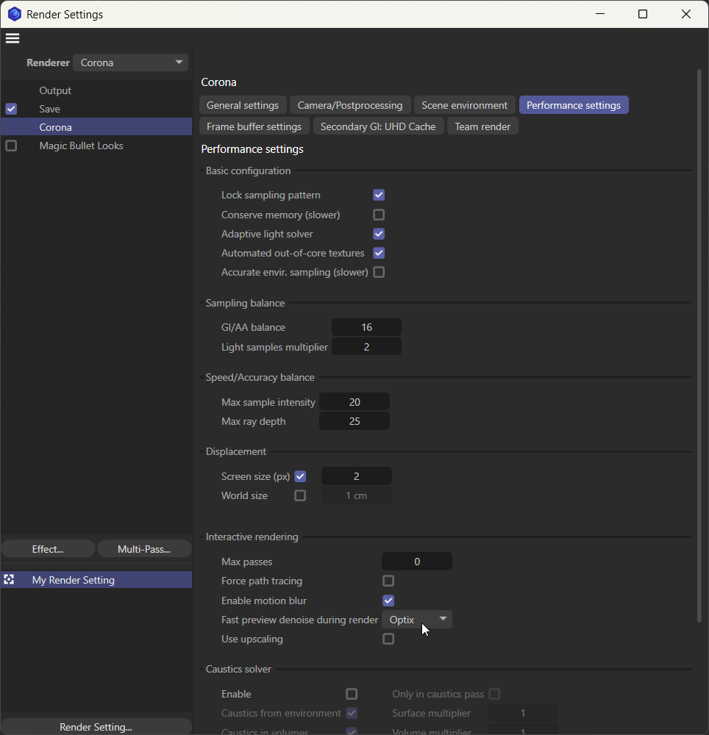Select Save in the settings list
The height and width of the screenshot is (735, 709).
point(49,109)
